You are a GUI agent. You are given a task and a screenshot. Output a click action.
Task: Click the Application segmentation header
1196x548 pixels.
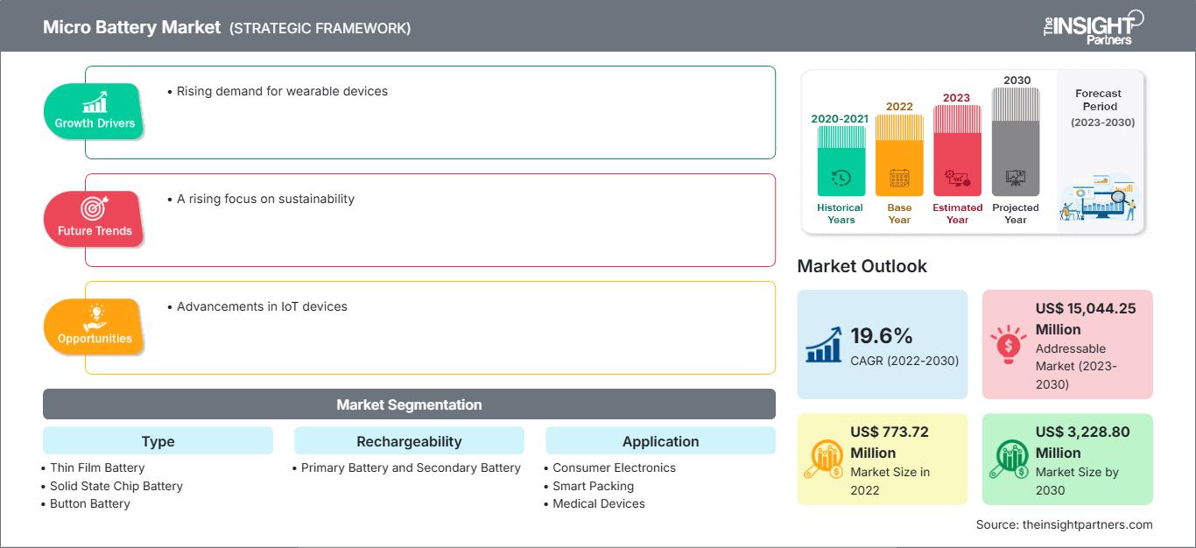[x=661, y=441]
